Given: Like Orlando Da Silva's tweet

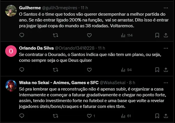Looking at the screenshot, I should point(89,70).
